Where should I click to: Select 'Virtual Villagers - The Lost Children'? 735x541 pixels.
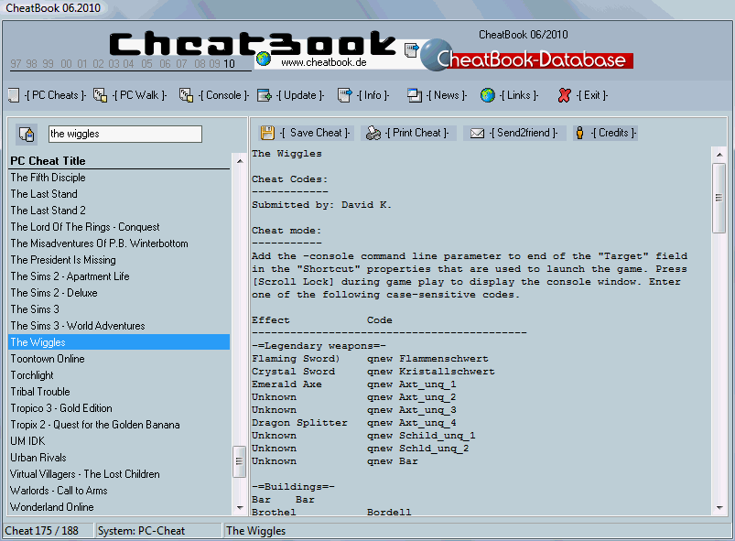(85, 474)
